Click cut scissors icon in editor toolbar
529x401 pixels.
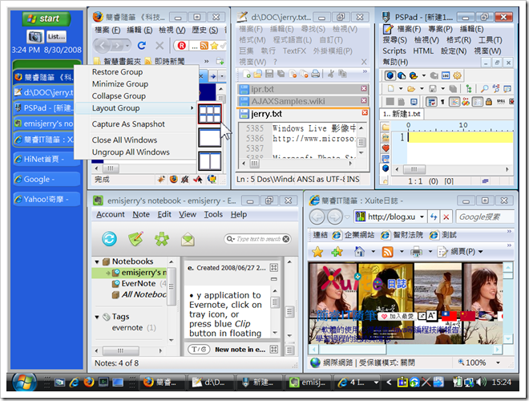[x=331, y=74]
